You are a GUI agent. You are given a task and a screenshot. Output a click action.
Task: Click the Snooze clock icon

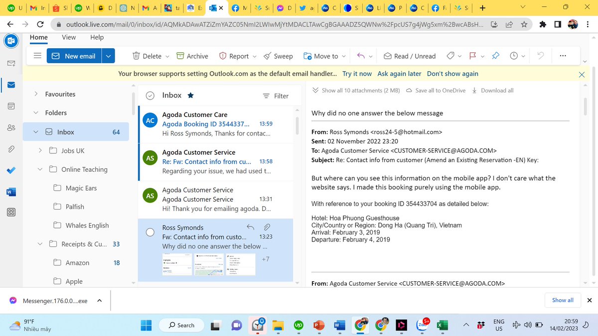pos(514,56)
